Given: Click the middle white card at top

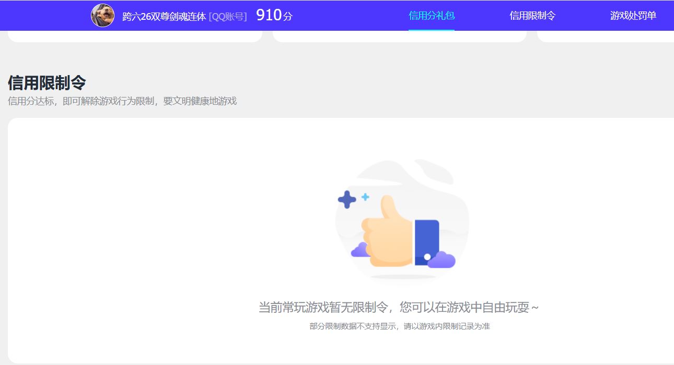Looking at the screenshot, I should click(x=399, y=36).
